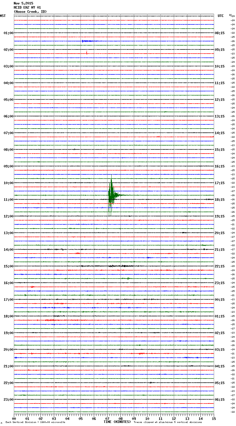236x426 pixels.
Task: Click the 04:15 UTC row label
Action: tap(220, 366)
